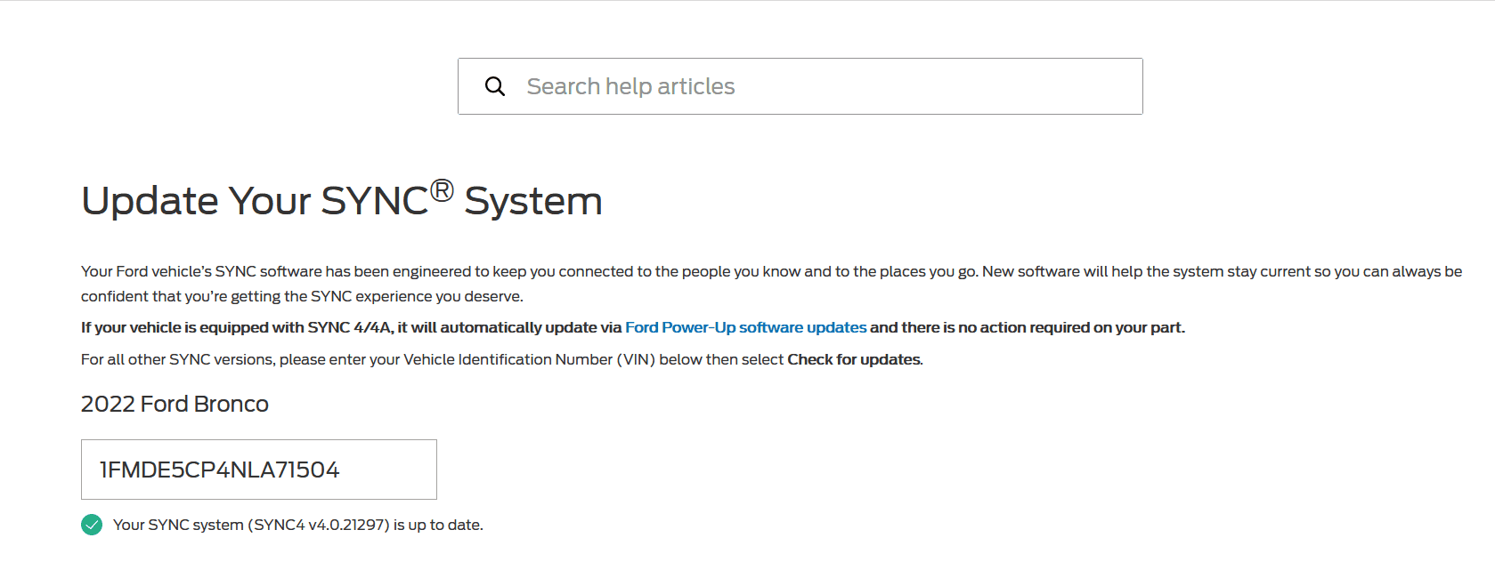This screenshot has height=562, width=1495.
Task: Open the Ford Power-Up software updates link
Action: click(x=745, y=327)
